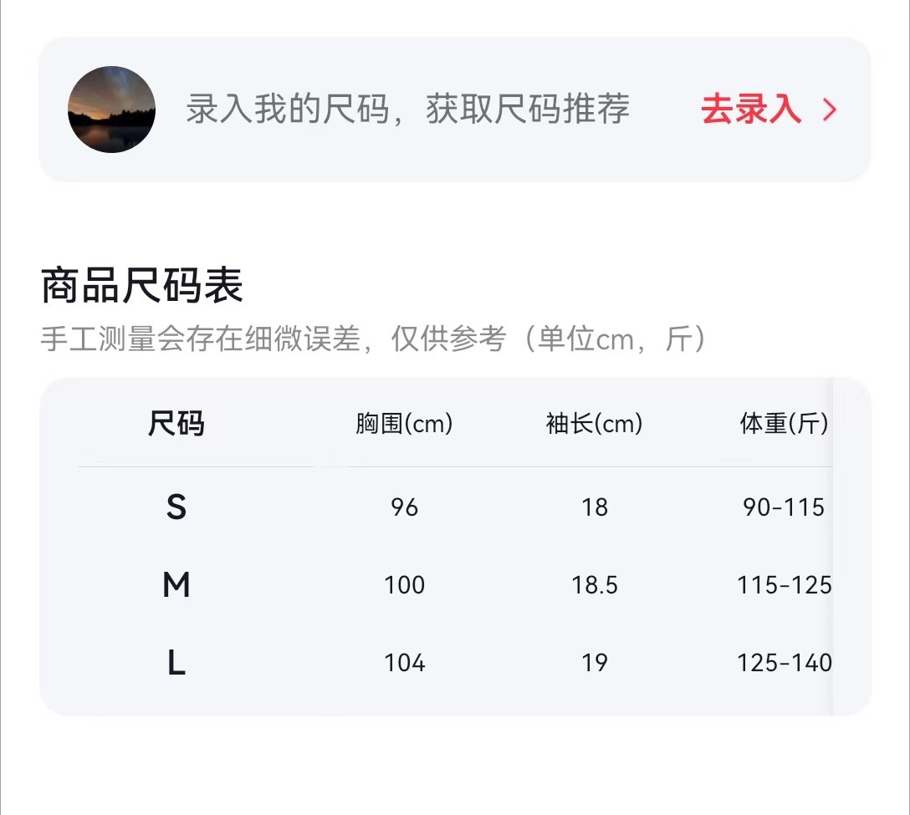Tap the red 去录入 link
The height and width of the screenshot is (815, 910).
(750, 110)
